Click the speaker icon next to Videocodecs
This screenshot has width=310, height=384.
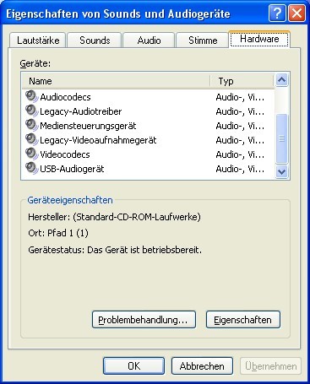31,154
